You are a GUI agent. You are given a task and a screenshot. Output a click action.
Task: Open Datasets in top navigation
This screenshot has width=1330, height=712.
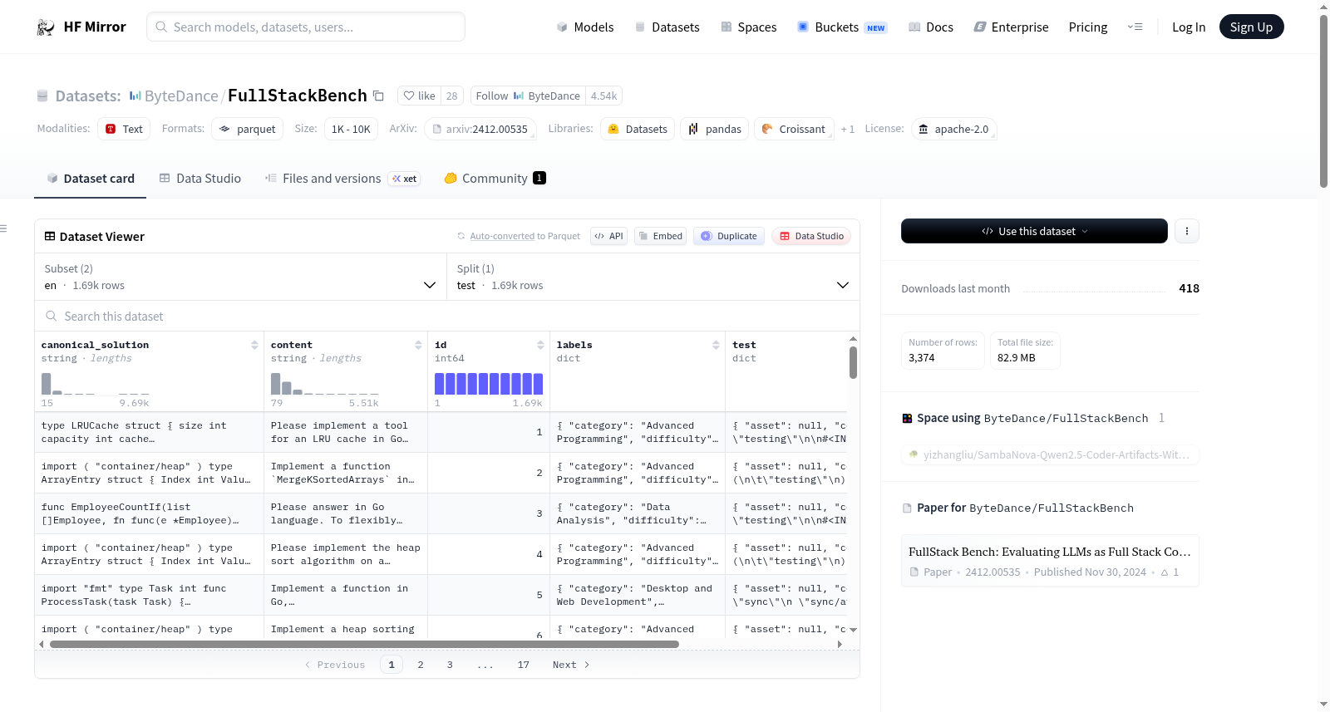pyautogui.click(x=667, y=27)
